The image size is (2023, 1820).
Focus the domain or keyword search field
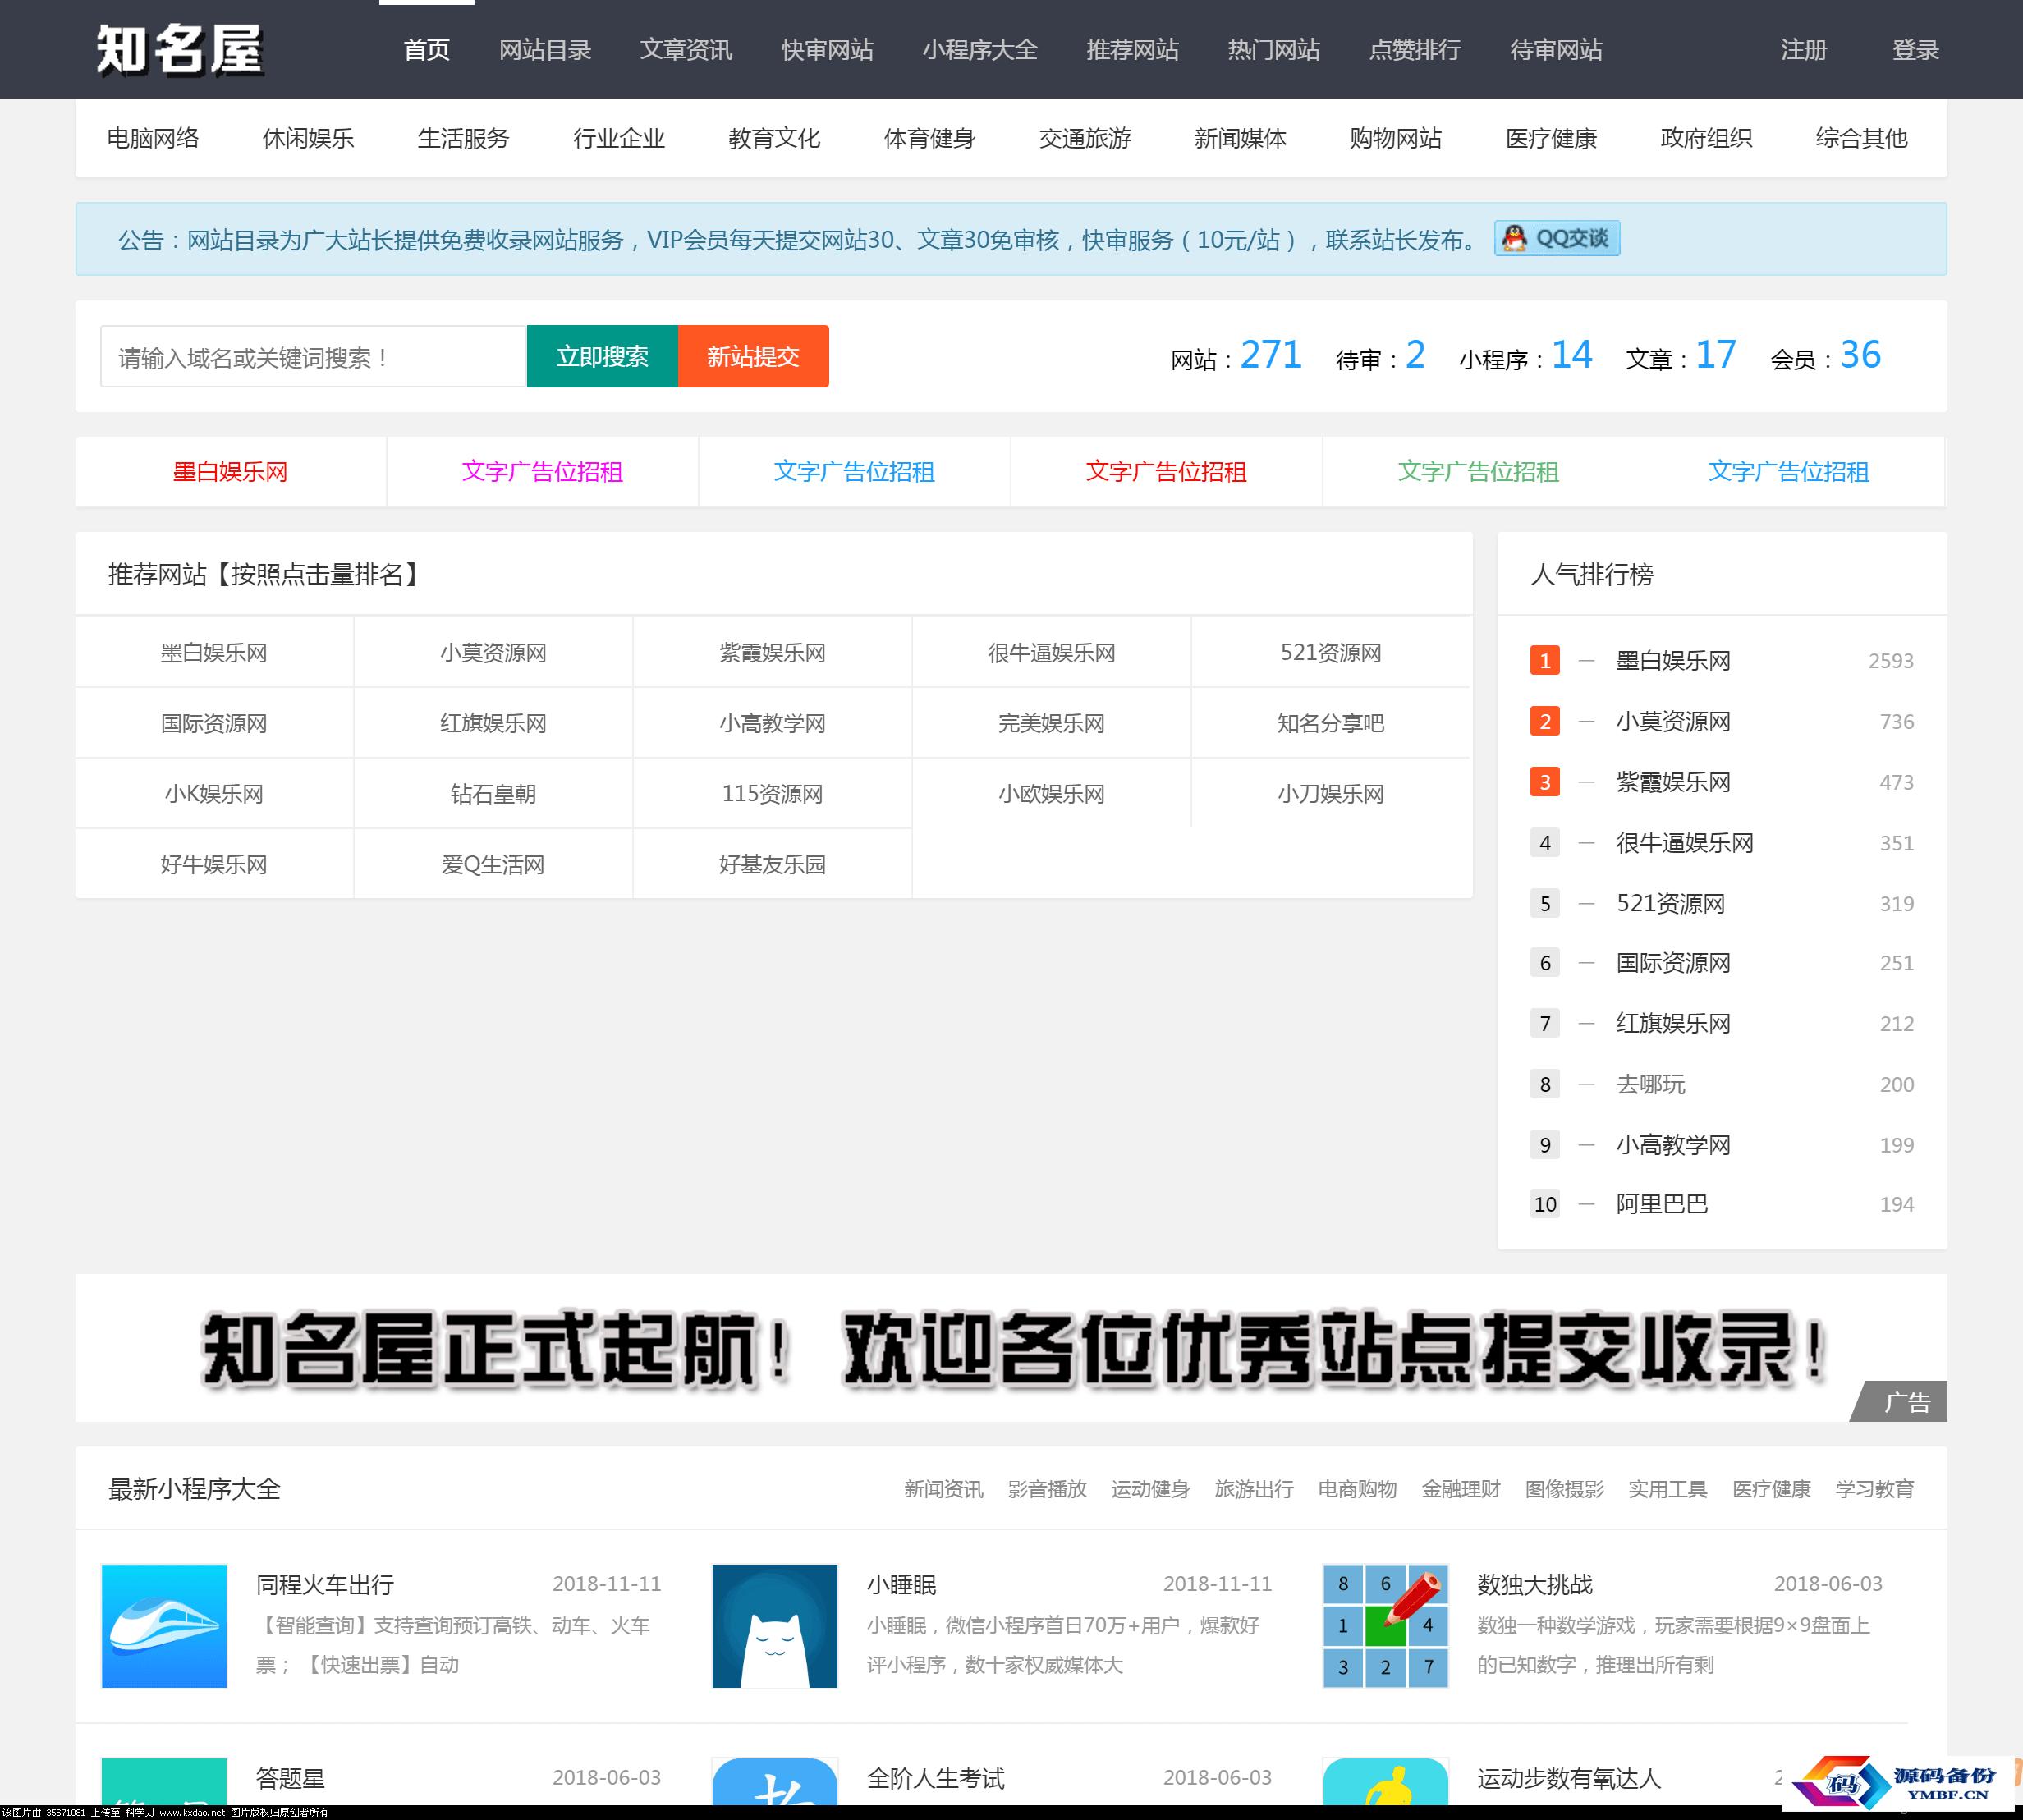[314, 356]
